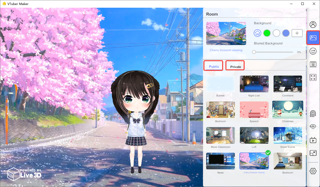Click the video streaming panel icon
The image size is (320, 187).
[313, 140]
